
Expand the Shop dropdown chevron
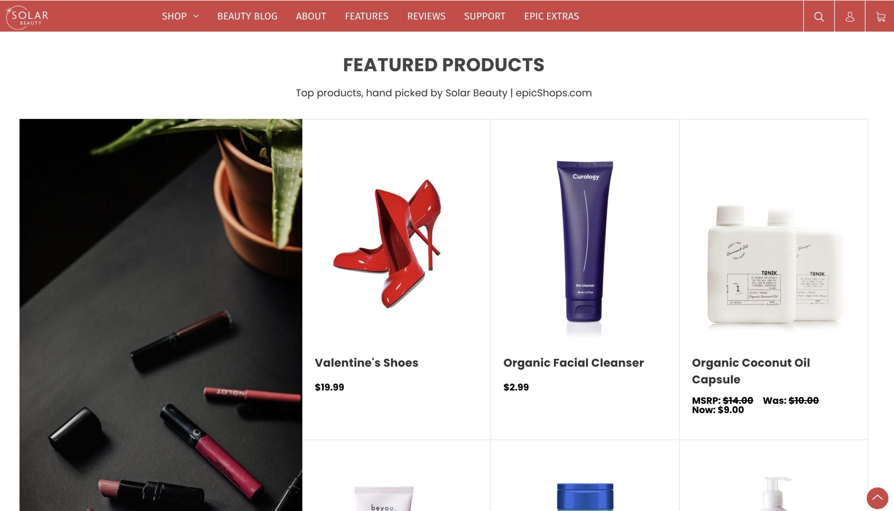tap(196, 16)
